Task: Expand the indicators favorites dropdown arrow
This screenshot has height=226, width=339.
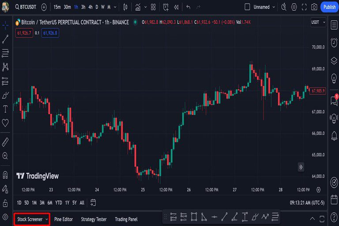Action: (146, 7)
